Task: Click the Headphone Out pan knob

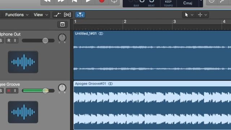Action: (x=62, y=38)
